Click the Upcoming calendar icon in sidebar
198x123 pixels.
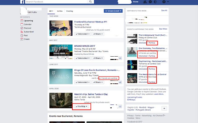click(x=22, y=21)
